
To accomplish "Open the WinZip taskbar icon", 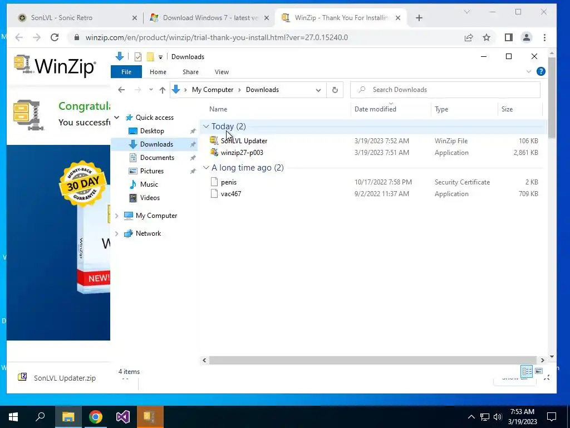I will (x=150, y=417).
